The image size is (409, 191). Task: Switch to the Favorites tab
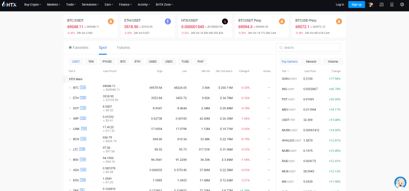[x=78, y=48]
